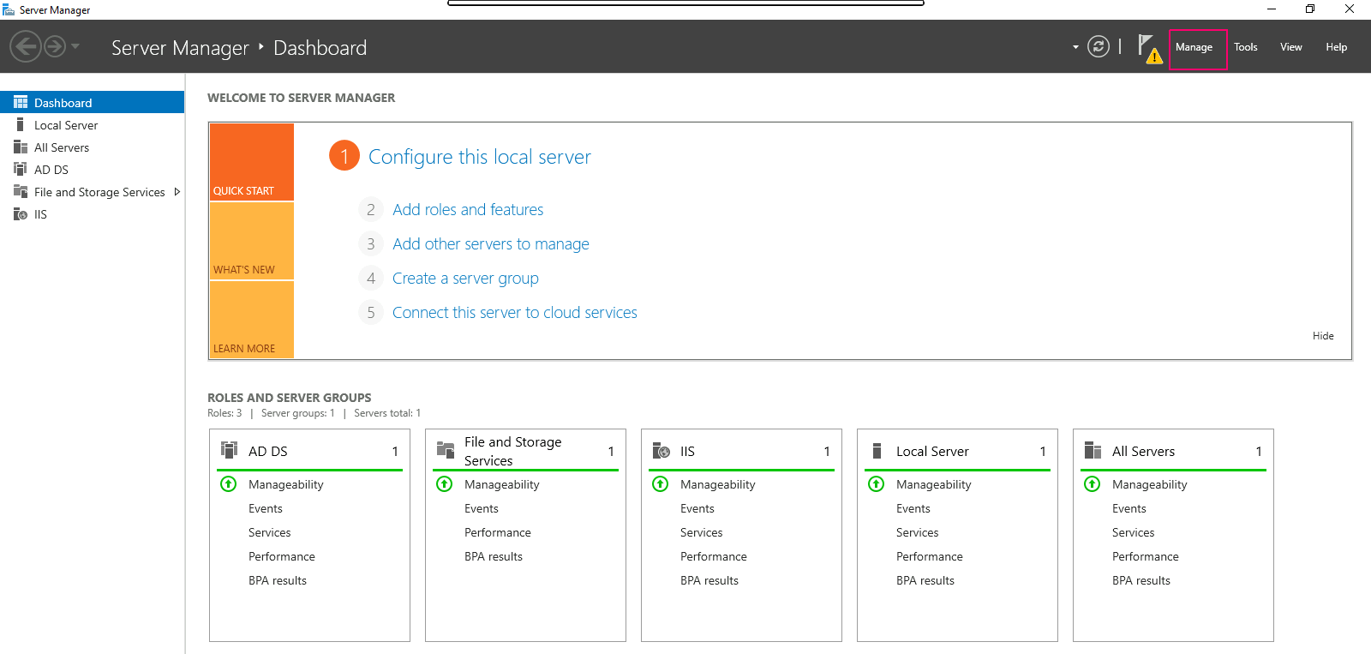The width and height of the screenshot is (1371, 654).
Task: Open the Help menu
Action: [1336, 47]
